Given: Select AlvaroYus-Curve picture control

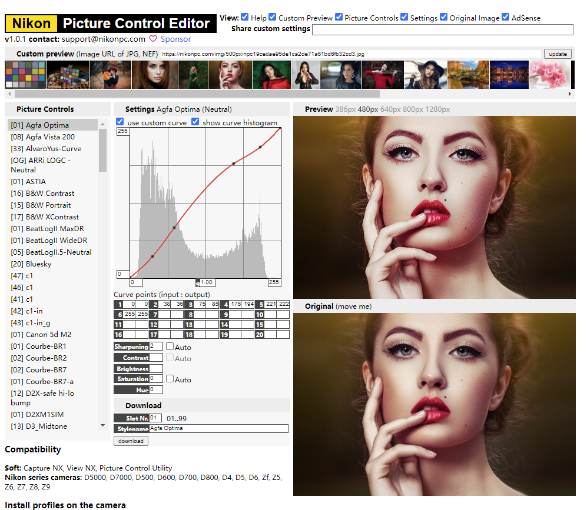Looking at the screenshot, I should point(46,148).
